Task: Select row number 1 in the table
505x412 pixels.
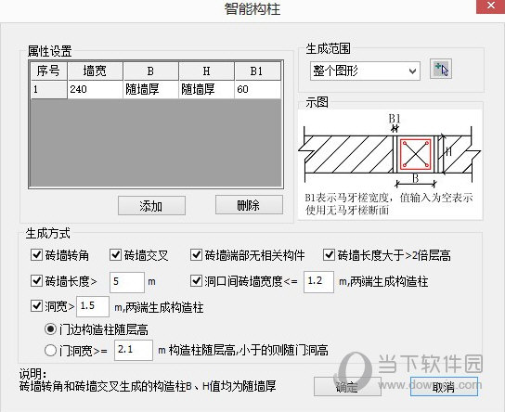Action: pos(49,89)
